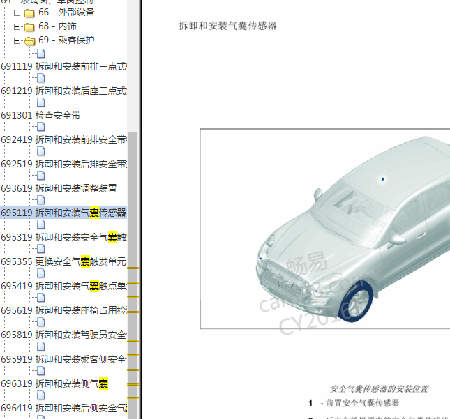Open 691219 拆卸和安装后座三点式 document
Image resolution: width=450 pixels, height=419 pixels.
coord(63,91)
